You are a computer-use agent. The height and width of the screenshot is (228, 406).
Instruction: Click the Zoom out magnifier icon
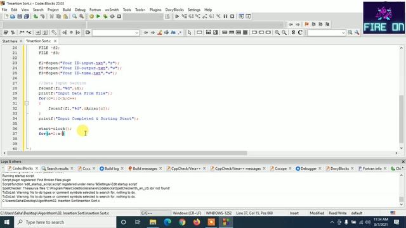coord(284,32)
